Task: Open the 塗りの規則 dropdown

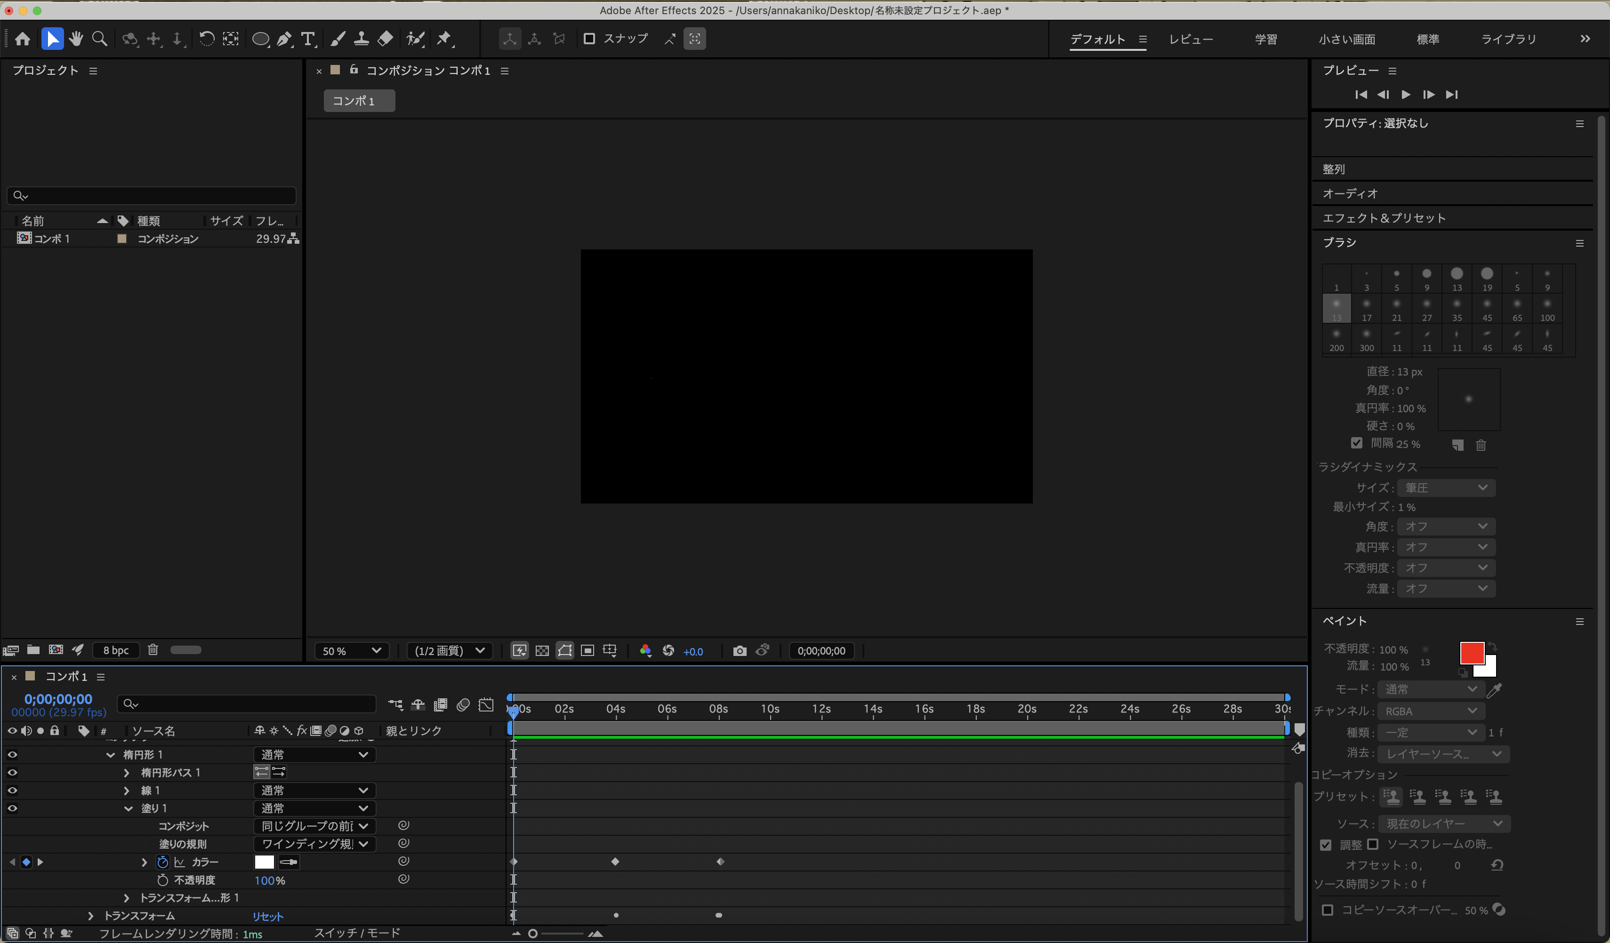Action: pos(314,844)
